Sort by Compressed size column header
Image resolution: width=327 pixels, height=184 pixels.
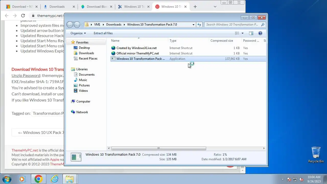pyautogui.click(x=225, y=41)
